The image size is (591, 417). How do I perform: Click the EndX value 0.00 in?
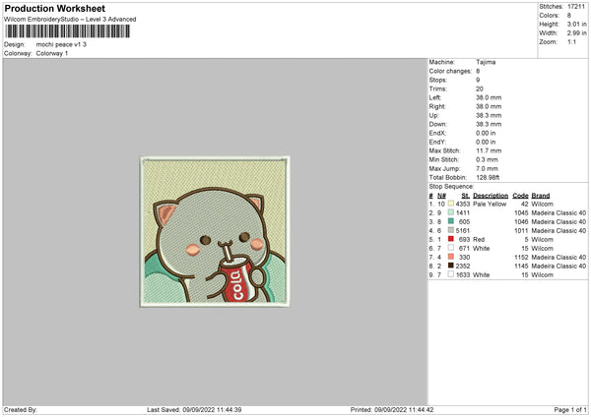click(486, 133)
